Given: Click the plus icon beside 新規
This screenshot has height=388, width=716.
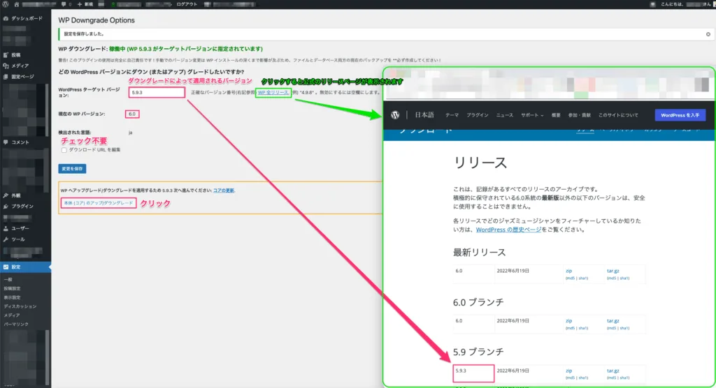Looking at the screenshot, I should [80, 4].
